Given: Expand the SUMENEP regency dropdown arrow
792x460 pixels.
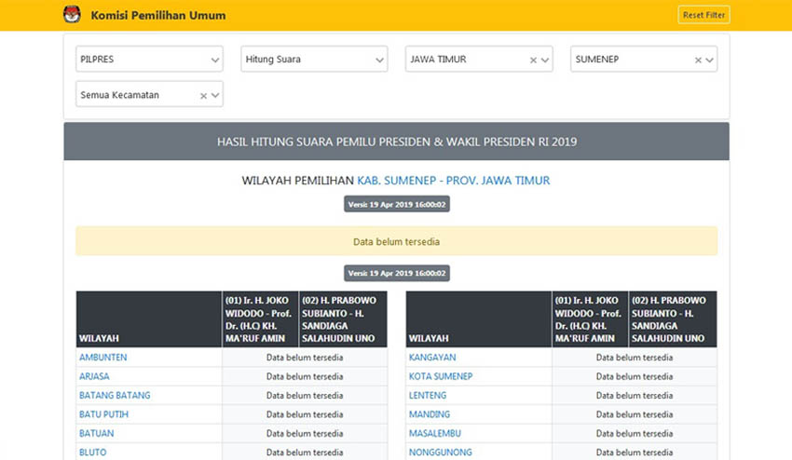Looking at the screenshot, I should point(710,61).
